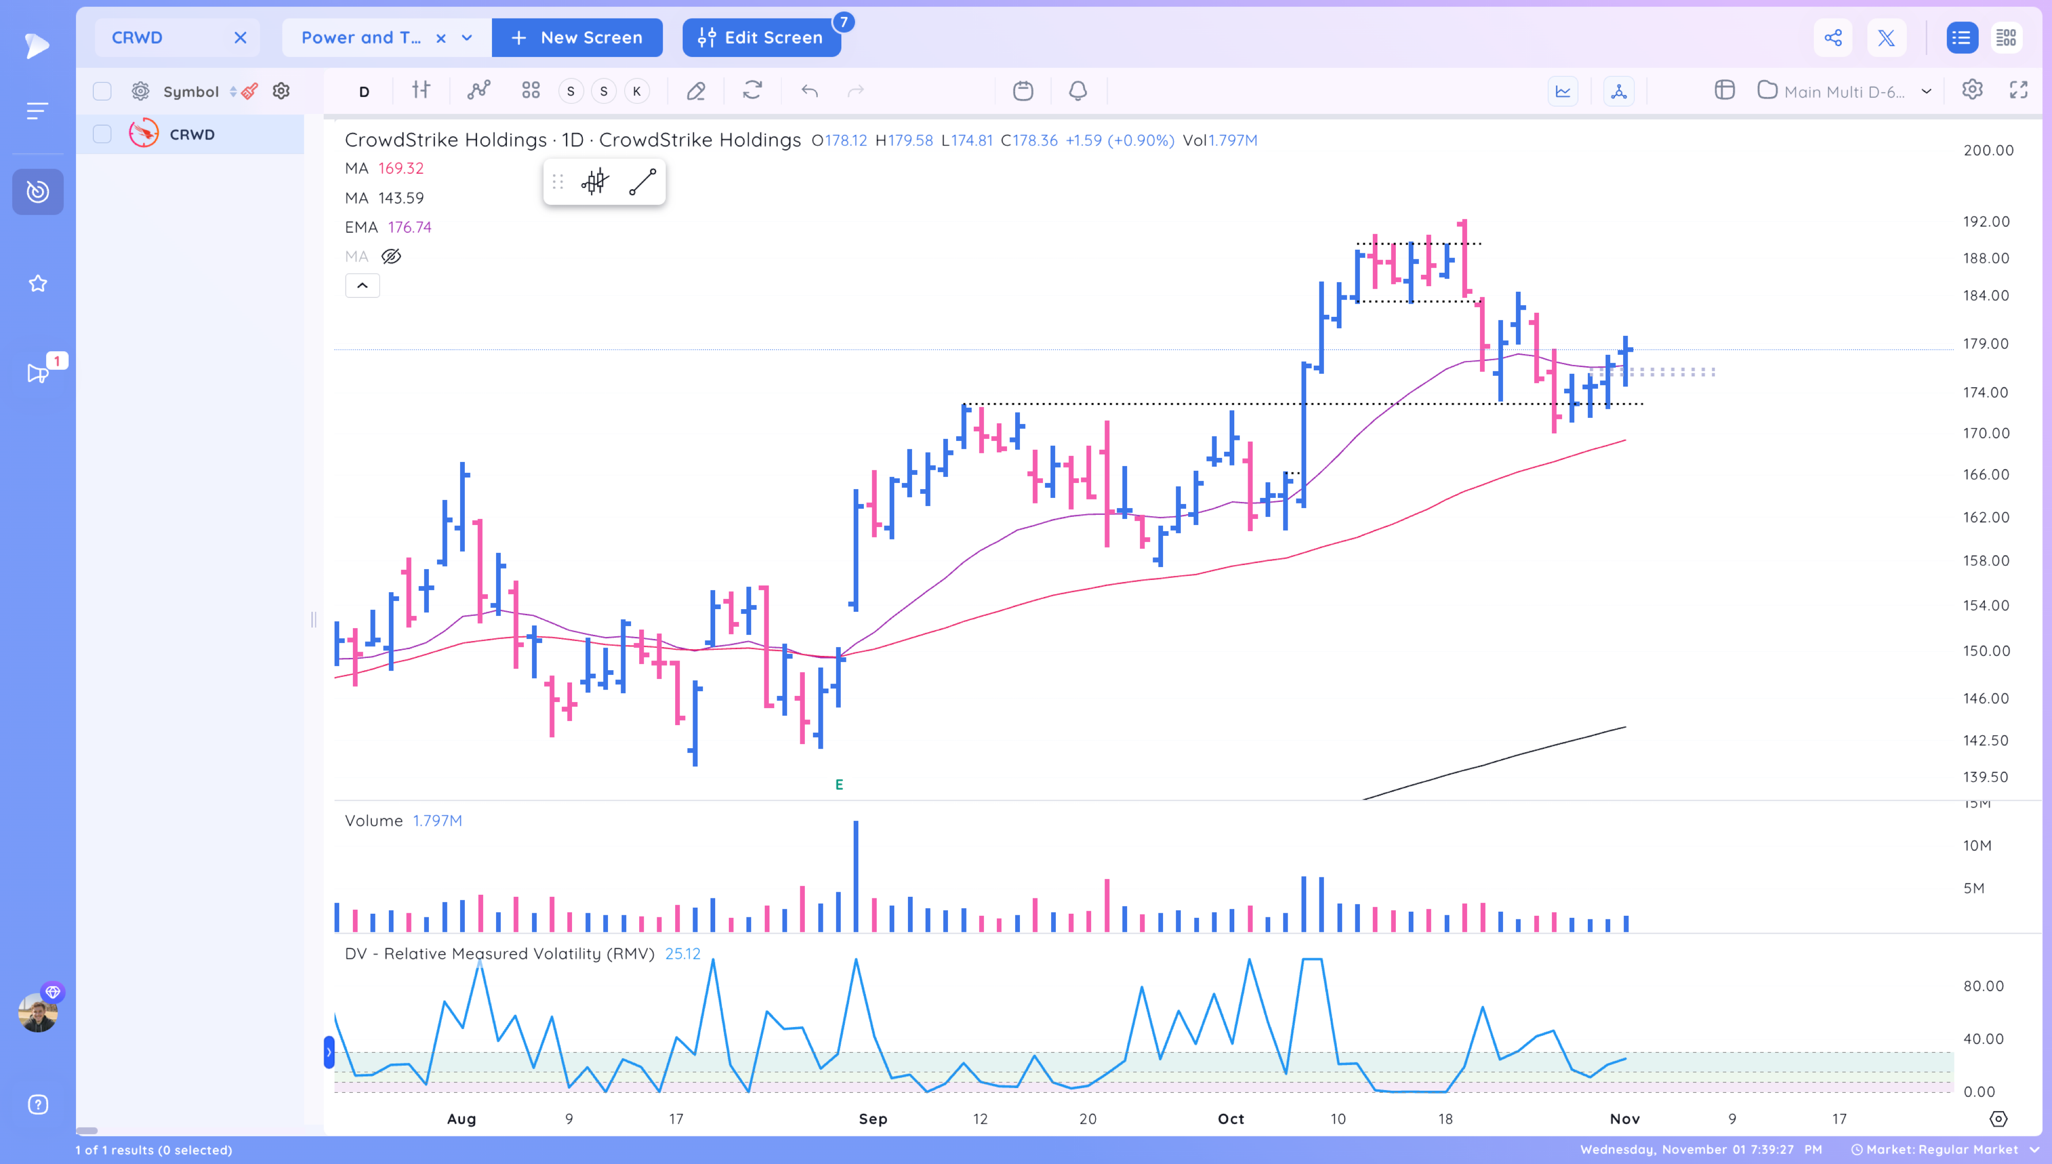The height and width of the screenshot is (1164, 2052).
Task: Grab floating toolbar drag handle dots
Action: [558, 182]
